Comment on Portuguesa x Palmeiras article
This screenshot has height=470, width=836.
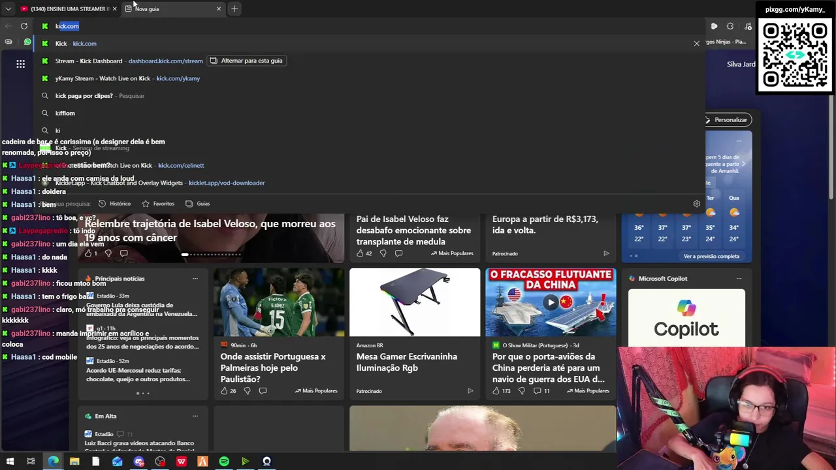(263, 391)
